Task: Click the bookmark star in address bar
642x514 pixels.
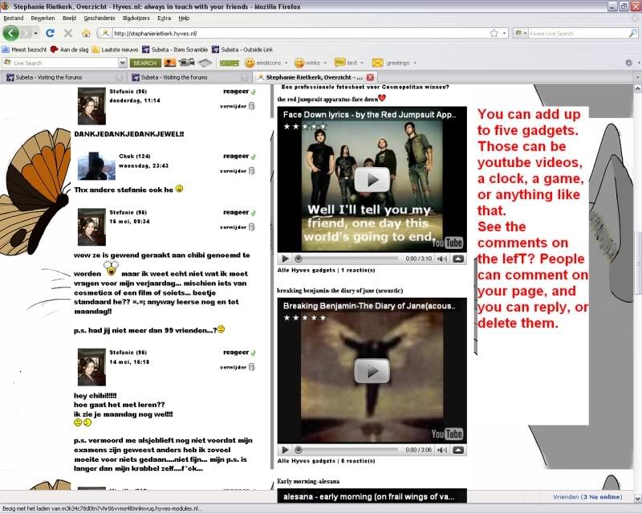Action: (x=494, y=34)
